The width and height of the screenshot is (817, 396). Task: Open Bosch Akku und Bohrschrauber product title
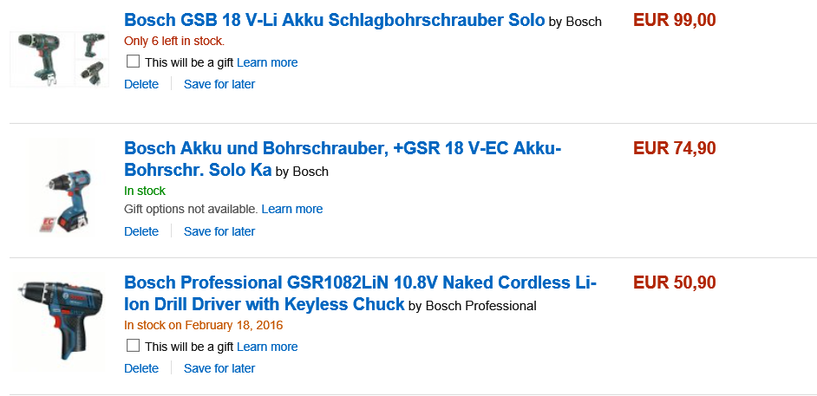343,149
